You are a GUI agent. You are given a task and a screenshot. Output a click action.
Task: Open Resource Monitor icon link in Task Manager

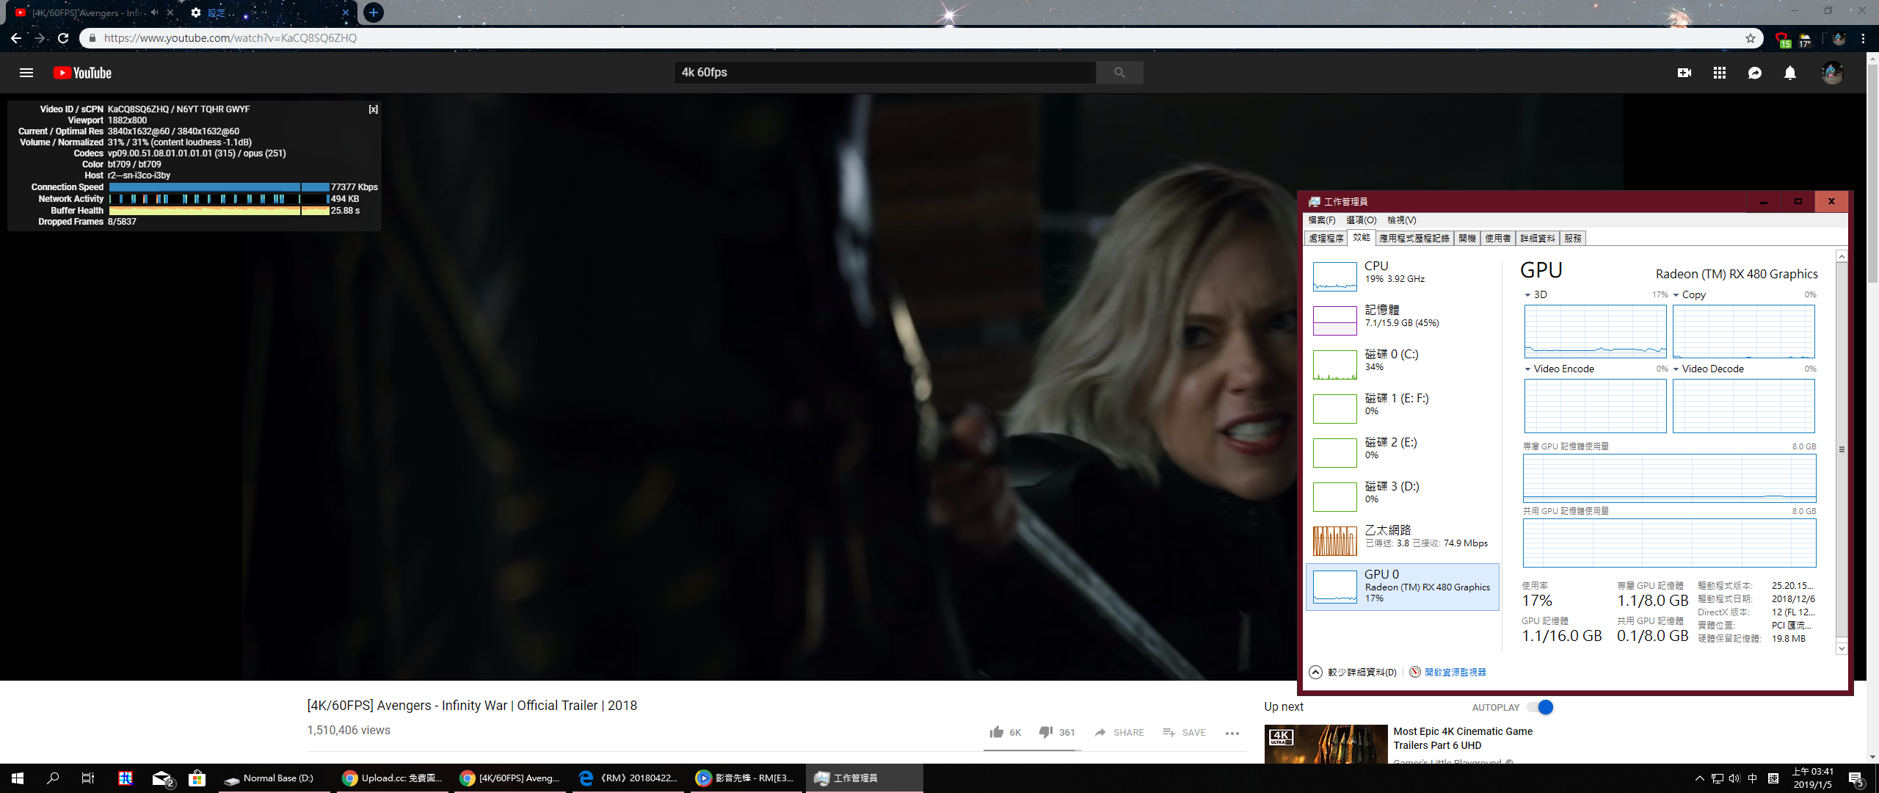point(1448,672)
